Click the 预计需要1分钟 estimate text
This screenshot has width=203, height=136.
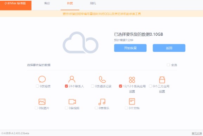click(x=124, y=40)
